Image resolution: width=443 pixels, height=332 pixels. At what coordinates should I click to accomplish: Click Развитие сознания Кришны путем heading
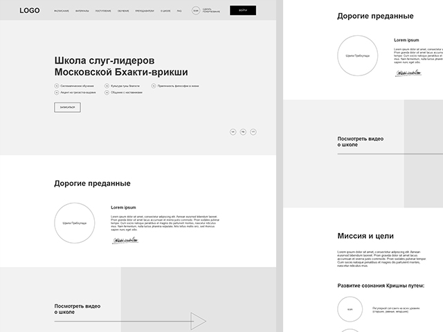(x=381, y=286)
